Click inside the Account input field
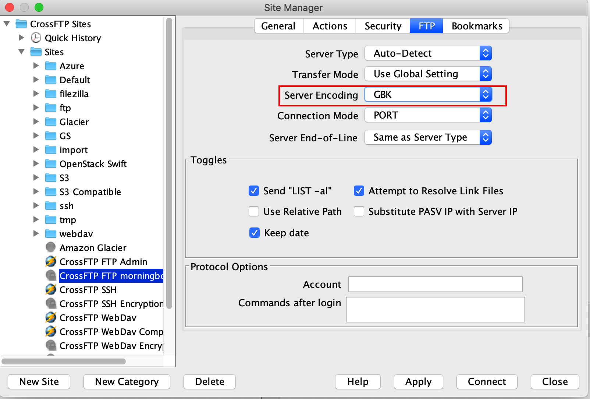The image size is (590, 399). [x=435, y=284]
